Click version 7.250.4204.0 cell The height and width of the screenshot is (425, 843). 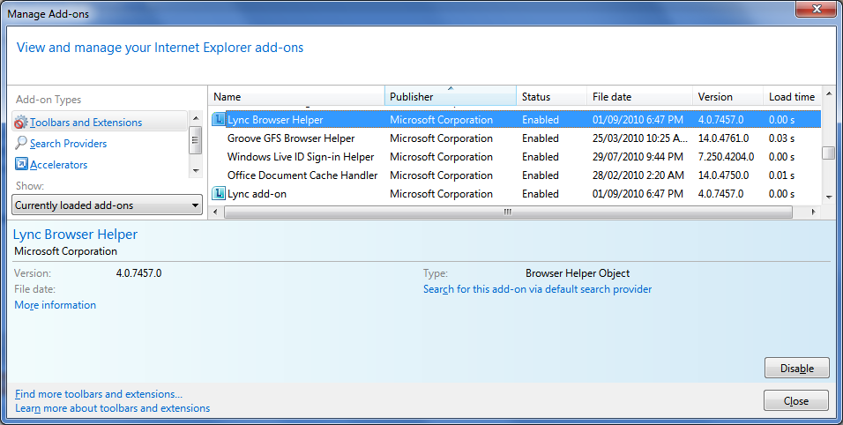click(x=726, y=157)
